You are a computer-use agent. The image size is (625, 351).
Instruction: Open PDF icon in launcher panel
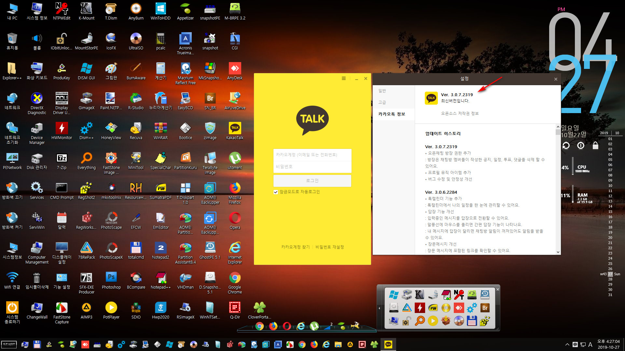tap(433, 308)
